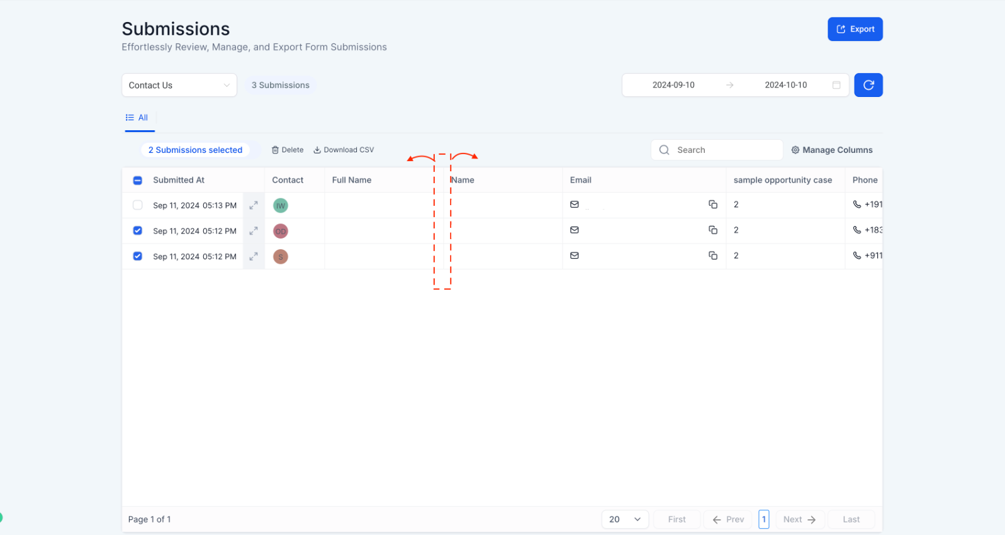Select the All tab
The image size is (1005, 535).
[x=137, y=118]
